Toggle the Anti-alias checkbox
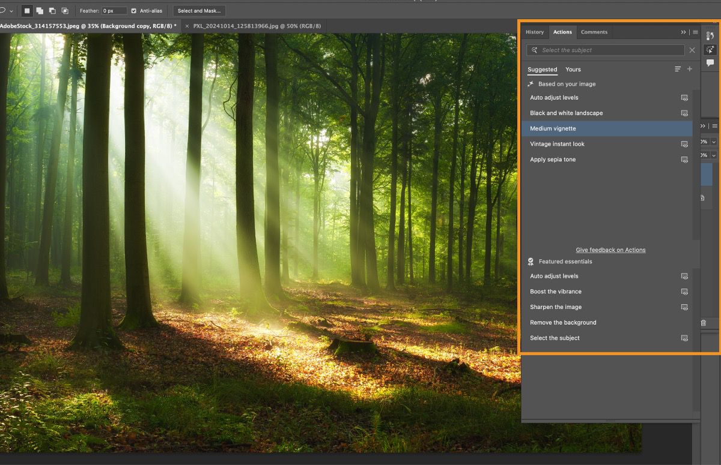Screen dimensions: 721x465 click(x=133, y=10)
